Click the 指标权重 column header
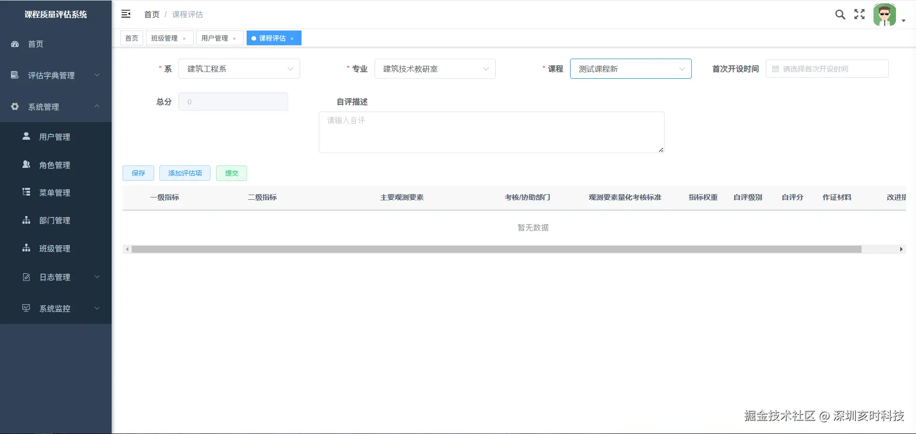Image resolution: width=916 pixels, height=434 pixels. click(x=703, y=197)
